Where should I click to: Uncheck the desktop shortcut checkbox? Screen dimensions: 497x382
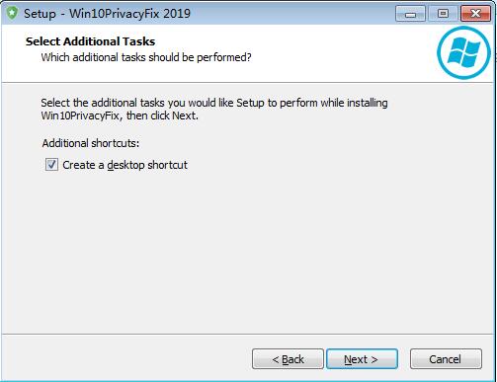[51, 165]
